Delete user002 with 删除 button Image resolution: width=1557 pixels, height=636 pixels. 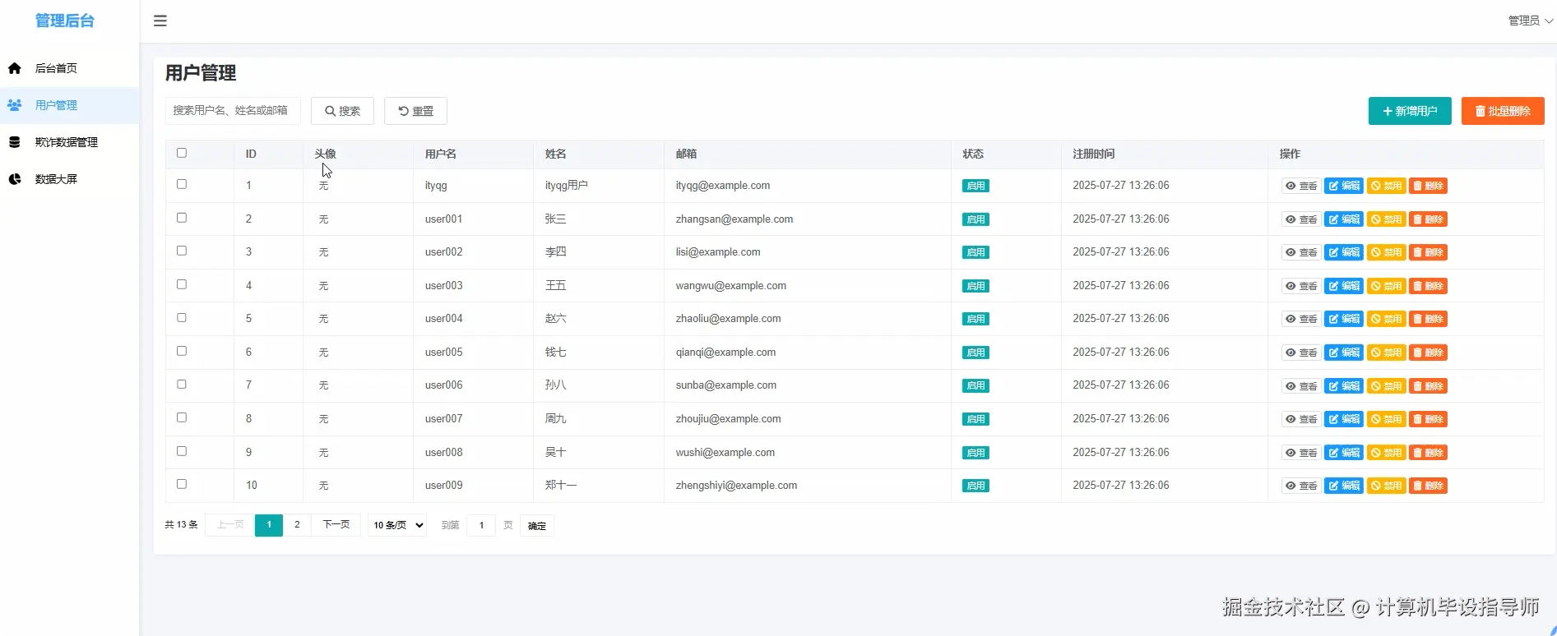[x=1428, y=252]
